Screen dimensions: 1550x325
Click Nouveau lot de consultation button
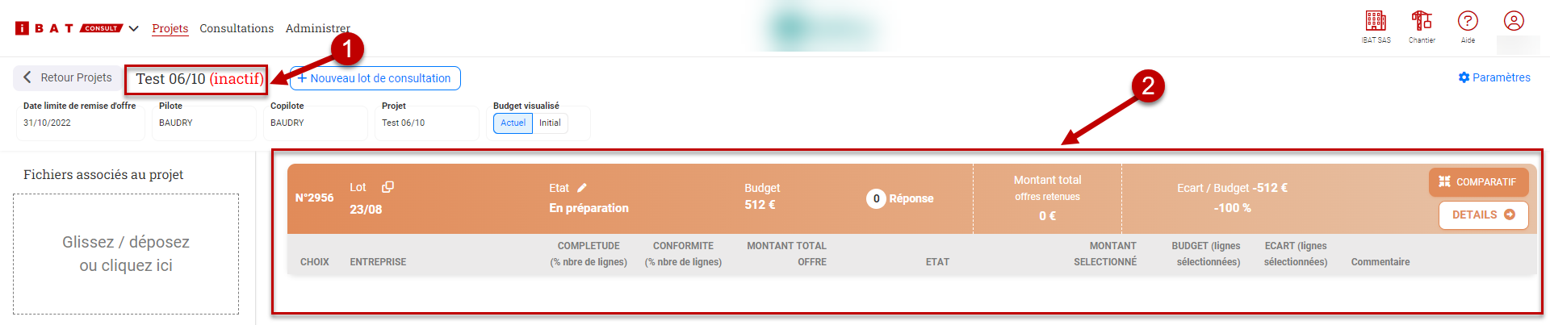(375, 78)
